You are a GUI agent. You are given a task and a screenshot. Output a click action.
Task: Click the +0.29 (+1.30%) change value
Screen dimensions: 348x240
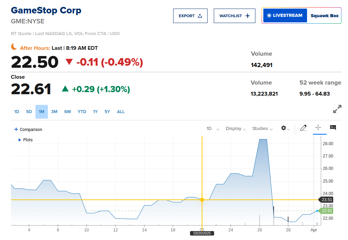click(101, 89)
